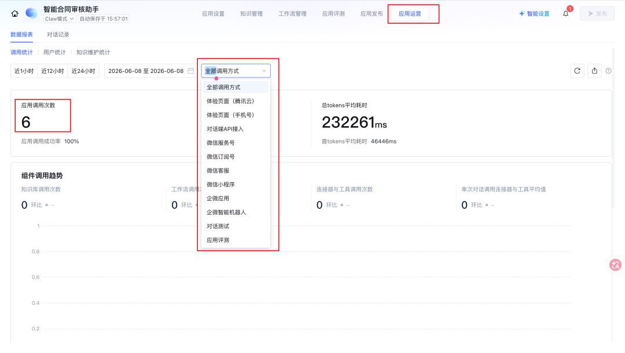Open the 工作流管理 tab
Screen dimensions: 625x353
click(x=293, y=13)
